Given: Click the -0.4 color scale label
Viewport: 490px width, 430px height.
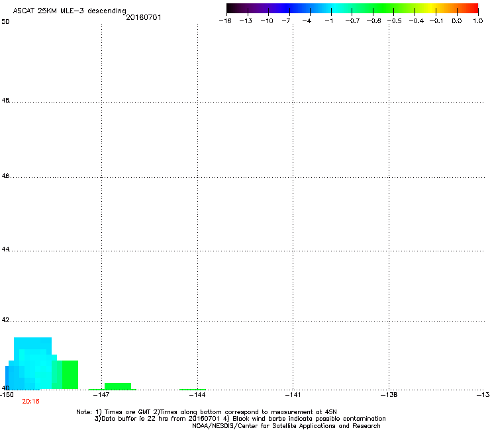Looking at the screenshot, I should (x=416, y=21).
